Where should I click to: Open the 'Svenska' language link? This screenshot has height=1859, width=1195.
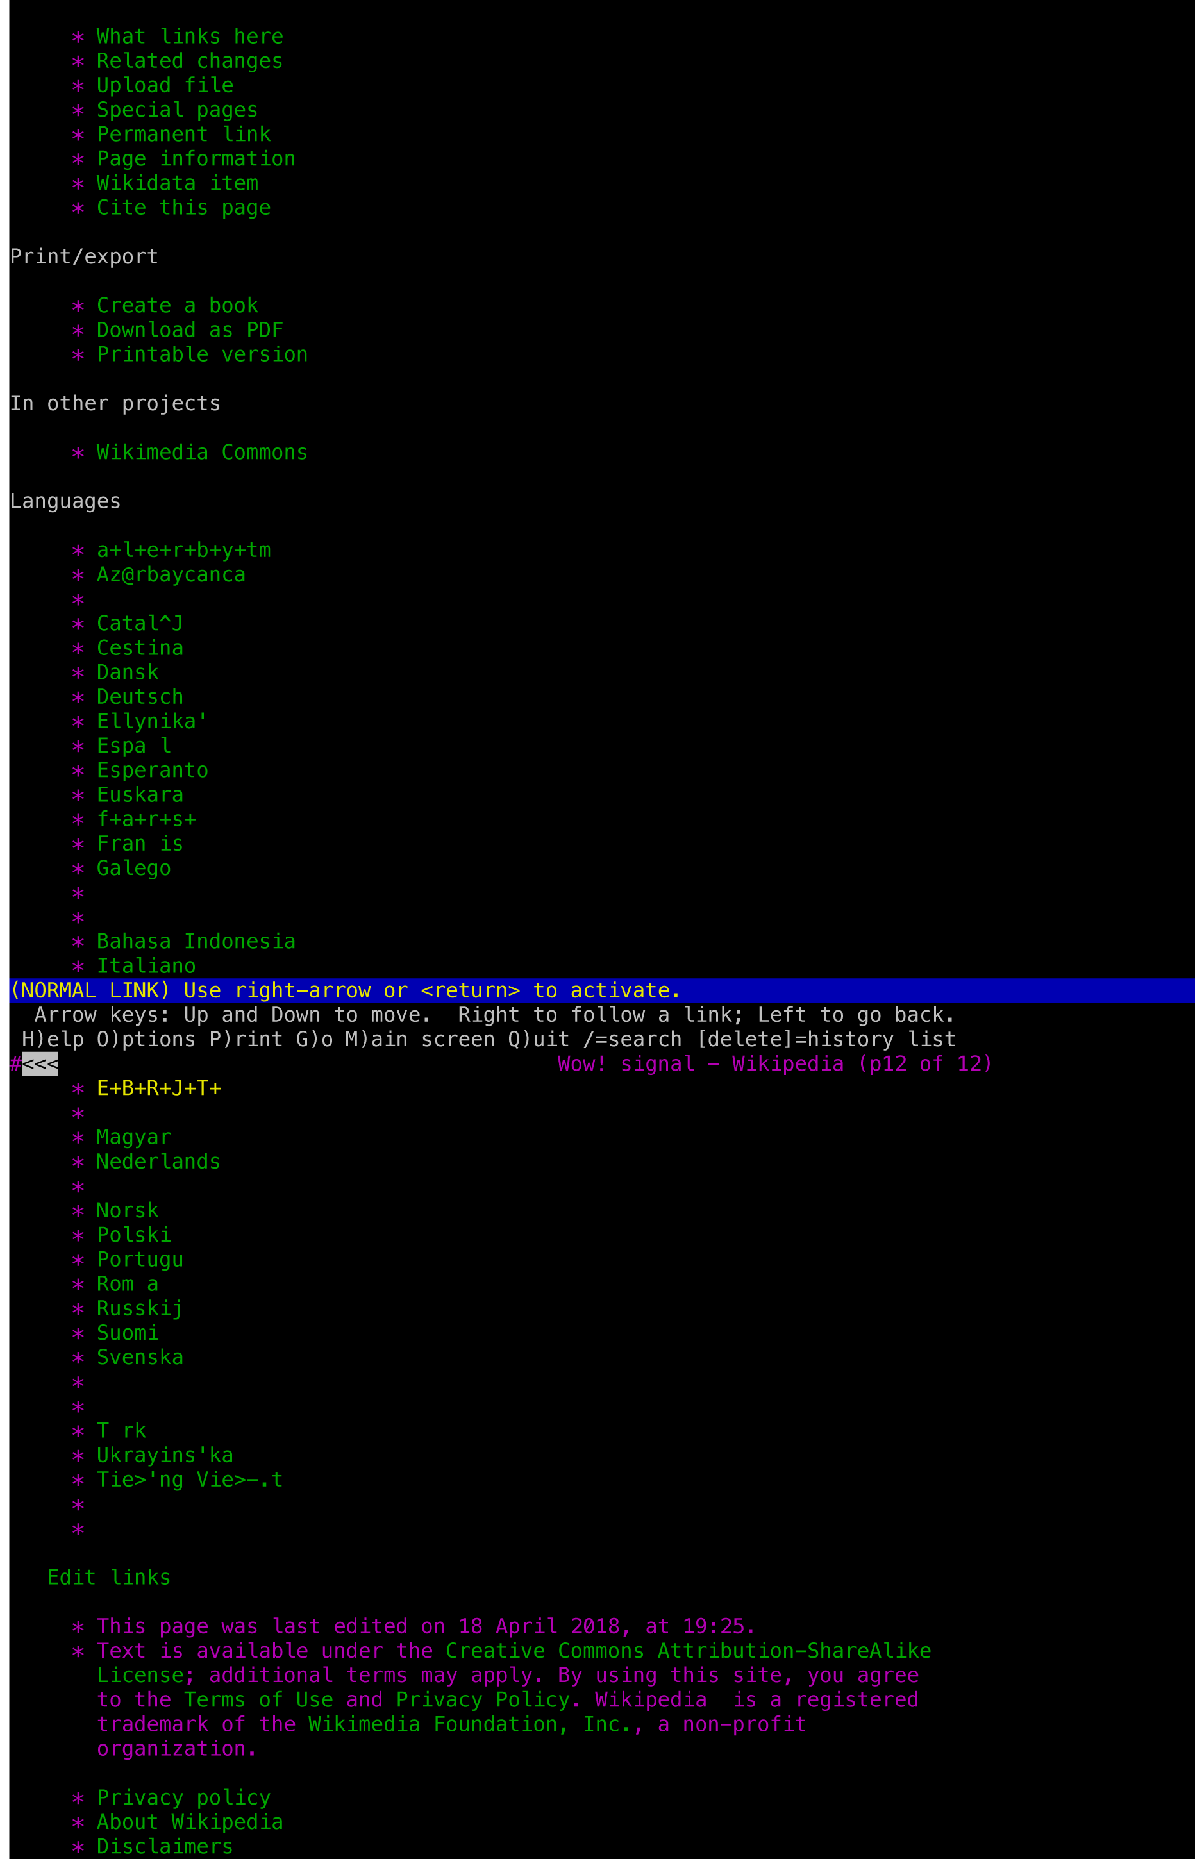coord(140,1357)
